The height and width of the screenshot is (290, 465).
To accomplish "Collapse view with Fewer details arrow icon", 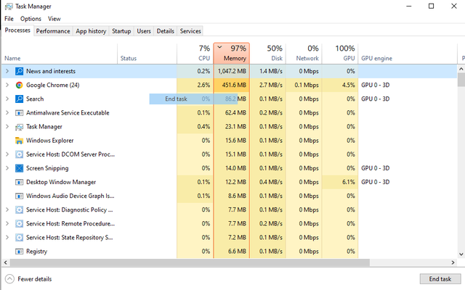I will 9,278.
